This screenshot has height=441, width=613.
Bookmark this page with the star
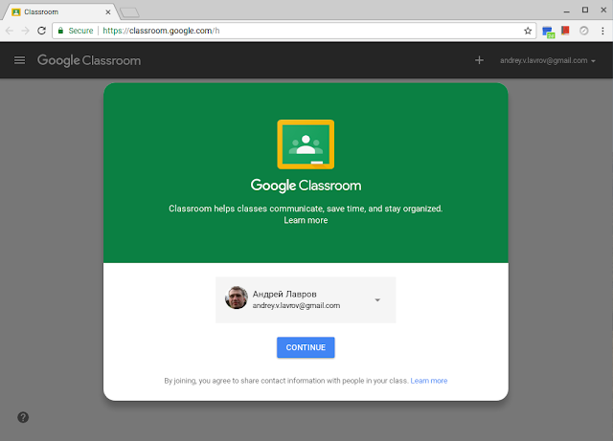point(528,31)
